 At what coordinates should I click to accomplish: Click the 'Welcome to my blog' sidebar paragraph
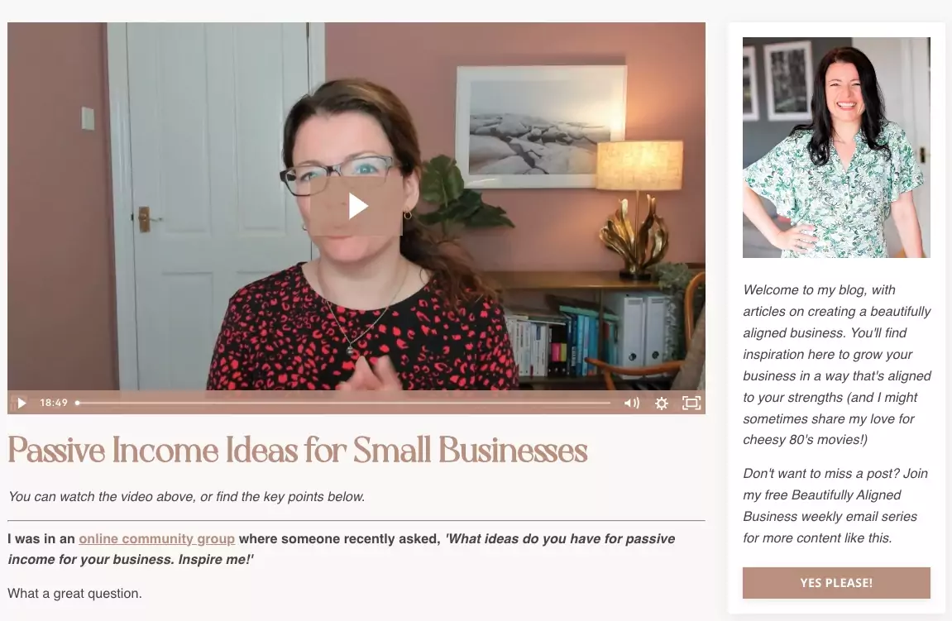837,365
